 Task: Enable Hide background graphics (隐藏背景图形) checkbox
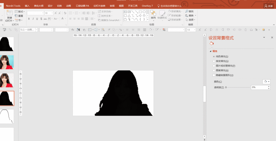click(214, 75)
